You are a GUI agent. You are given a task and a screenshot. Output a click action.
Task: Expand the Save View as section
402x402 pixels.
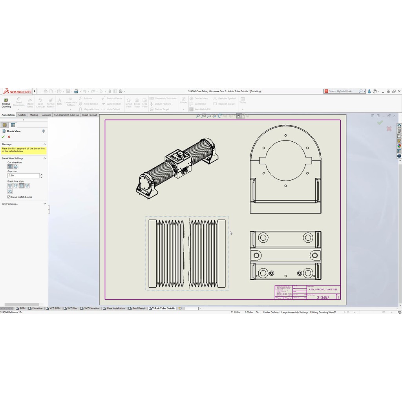45,204
